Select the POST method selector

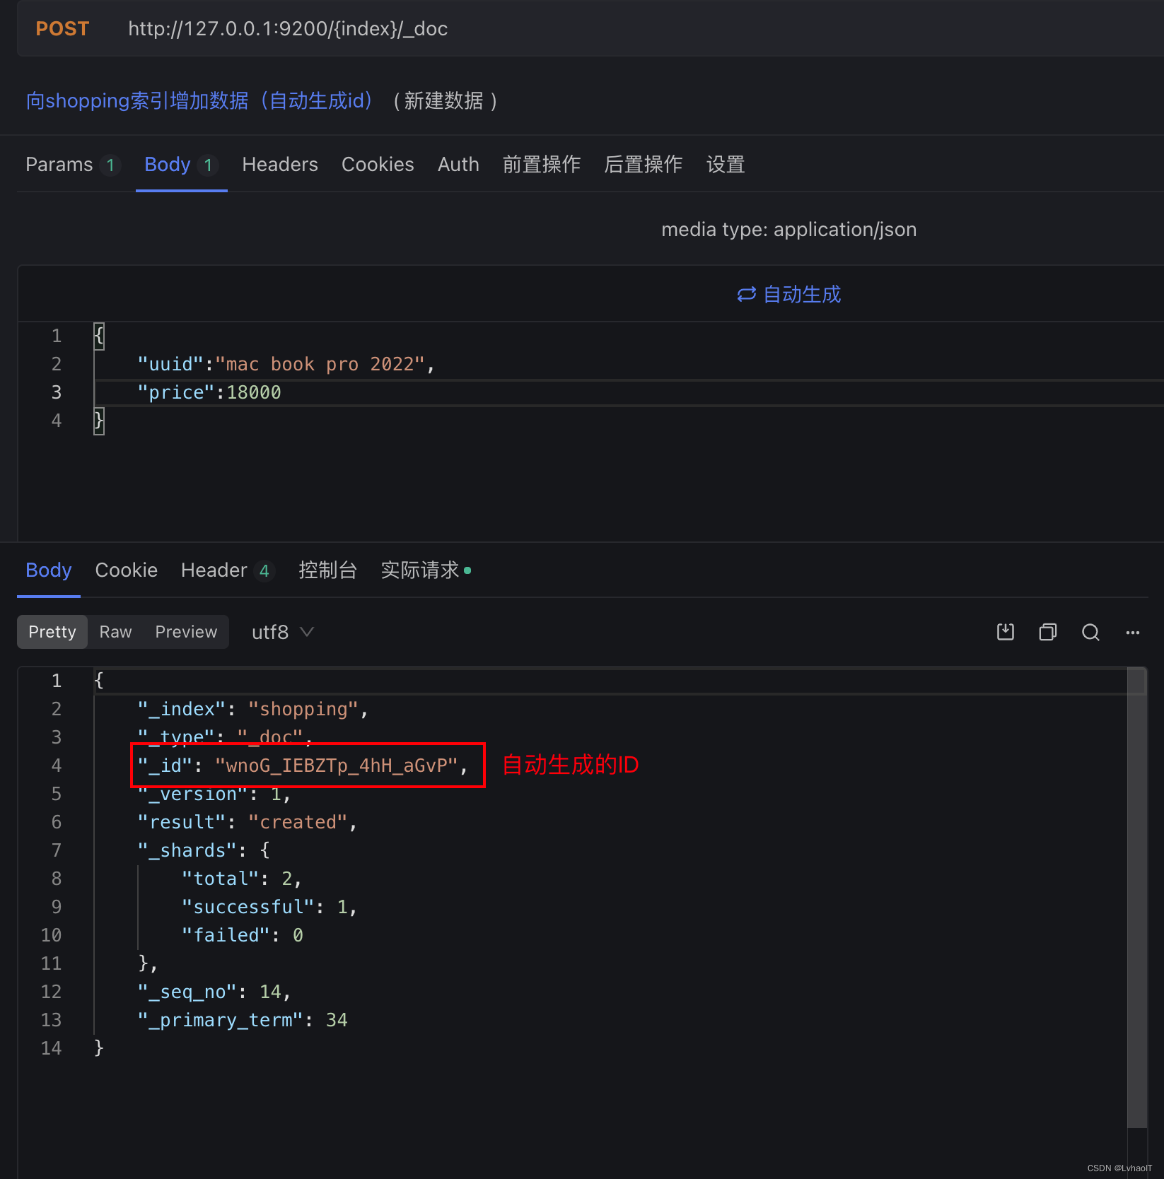coord(62,29)
